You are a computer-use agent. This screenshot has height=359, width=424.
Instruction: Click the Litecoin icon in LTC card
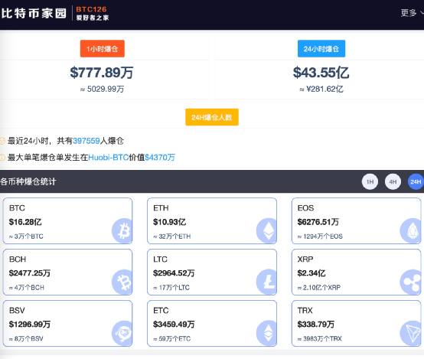266,282
